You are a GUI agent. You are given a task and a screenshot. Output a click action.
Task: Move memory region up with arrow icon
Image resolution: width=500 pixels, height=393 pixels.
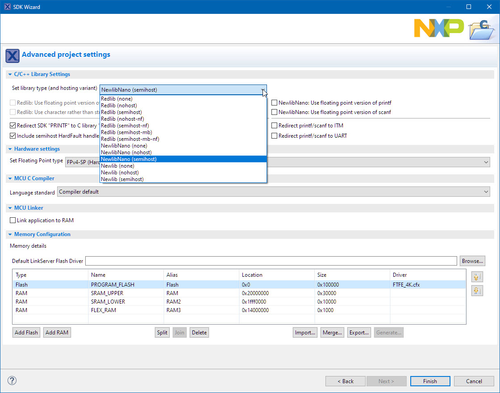pos(477,276)
